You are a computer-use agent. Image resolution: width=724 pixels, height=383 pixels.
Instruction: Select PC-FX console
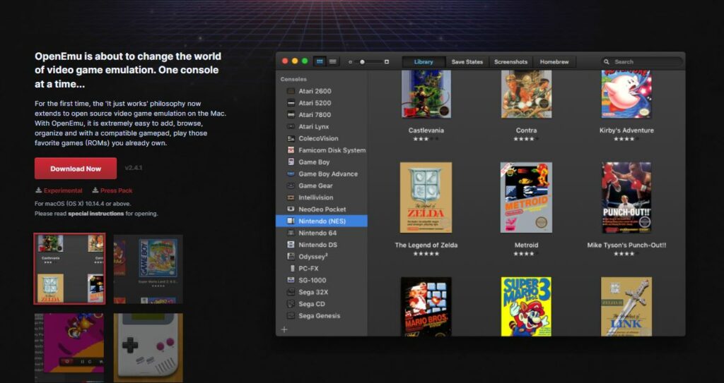click(322, 268)
